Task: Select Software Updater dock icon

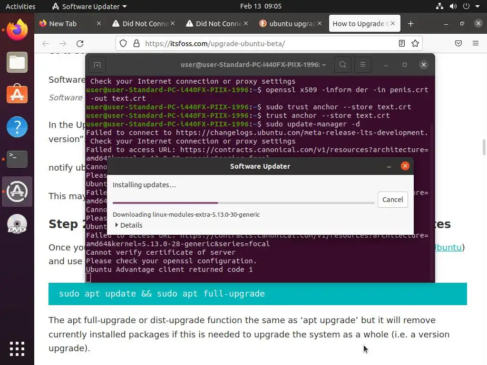Action: pyautogui.click(x=17, y=192)
